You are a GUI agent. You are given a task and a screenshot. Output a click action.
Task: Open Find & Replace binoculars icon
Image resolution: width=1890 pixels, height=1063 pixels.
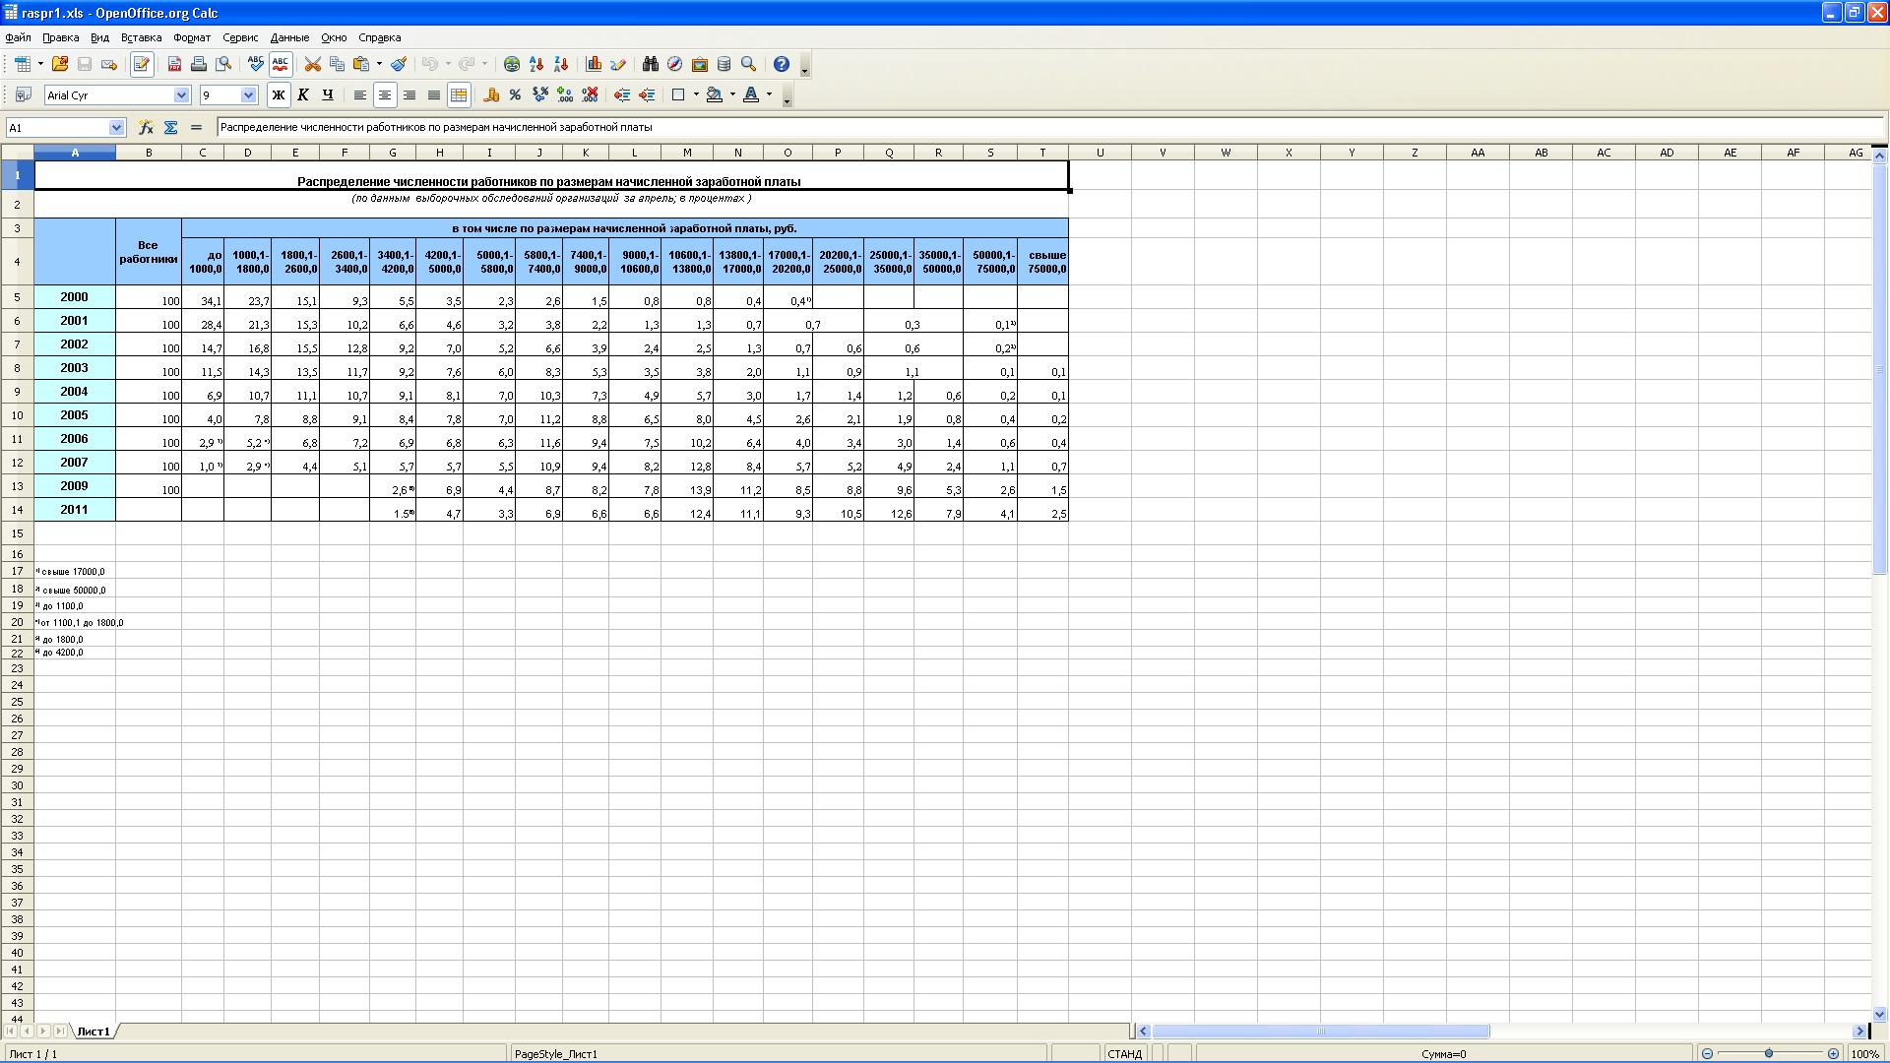tap(650, 64)
